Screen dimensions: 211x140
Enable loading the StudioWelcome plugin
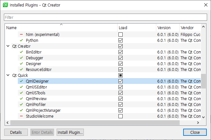point(121,116)
